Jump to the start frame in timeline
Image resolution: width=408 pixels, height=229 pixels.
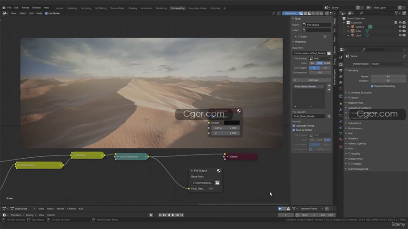(160, 215)
